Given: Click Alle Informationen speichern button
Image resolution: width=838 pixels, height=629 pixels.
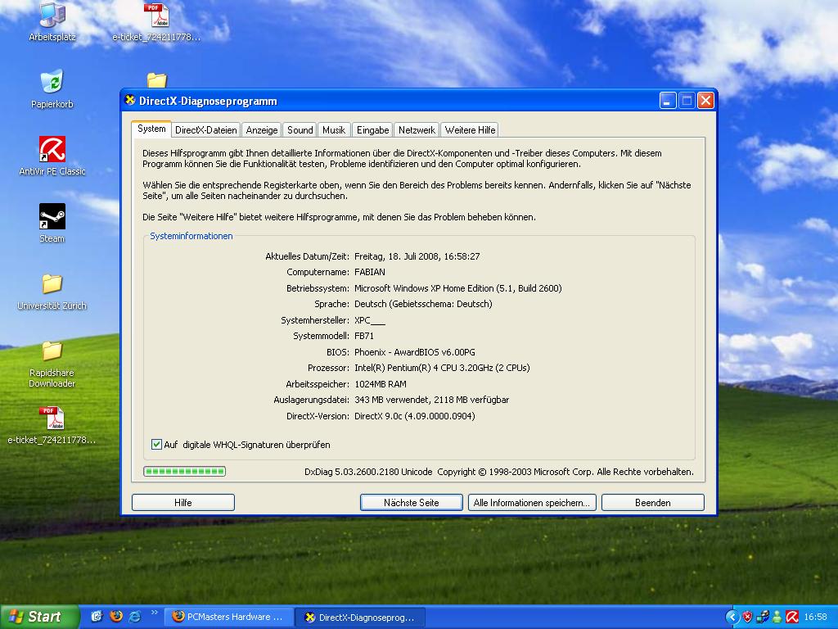Looking at the screenshot, I should 532,502.
